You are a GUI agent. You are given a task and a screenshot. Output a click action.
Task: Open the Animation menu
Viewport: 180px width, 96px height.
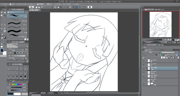21,4
